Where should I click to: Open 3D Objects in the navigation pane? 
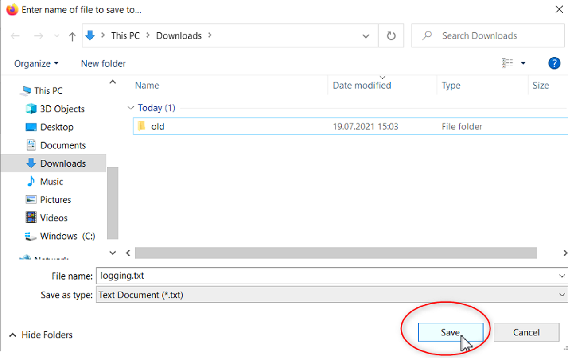[62, 109]
